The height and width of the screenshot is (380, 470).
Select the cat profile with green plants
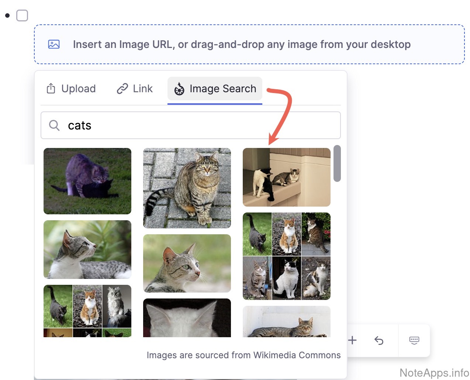pyautogui.click(x=87, y=249)
